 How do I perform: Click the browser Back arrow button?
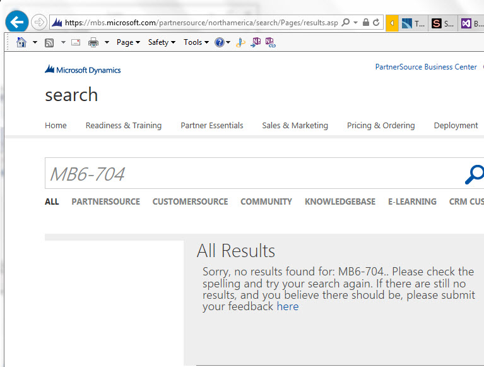point(17,22)
